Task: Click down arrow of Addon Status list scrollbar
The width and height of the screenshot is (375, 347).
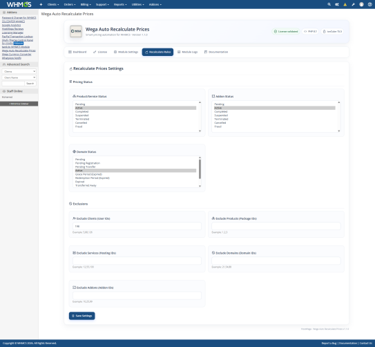Action: pyautogui.click(x=339, y=131)
